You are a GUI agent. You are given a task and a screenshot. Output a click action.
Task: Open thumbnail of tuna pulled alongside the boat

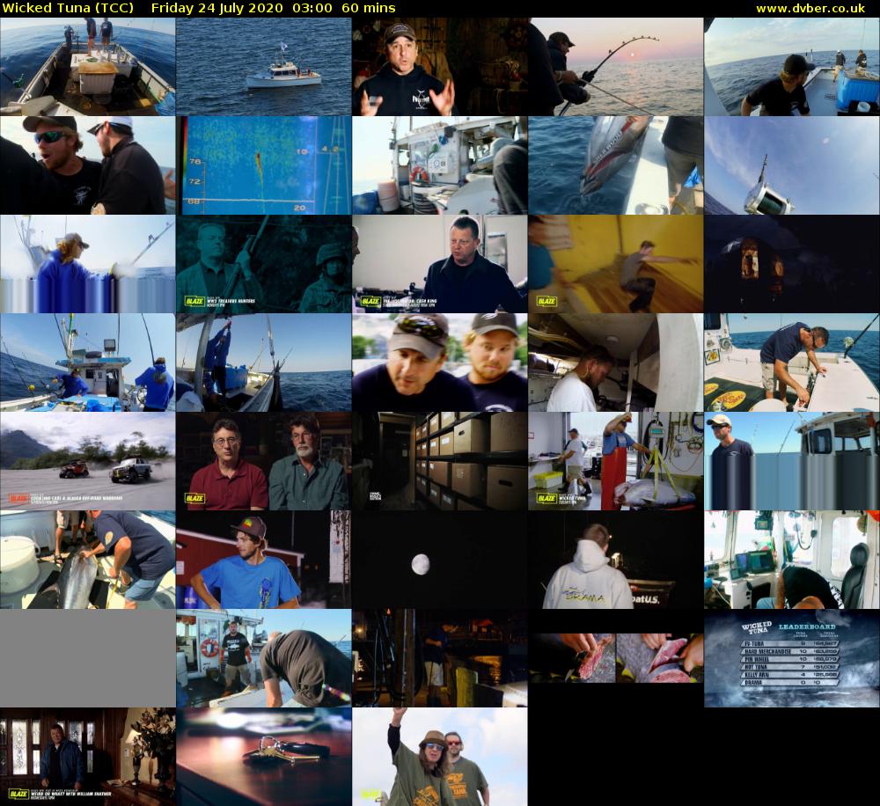point(616,165)
